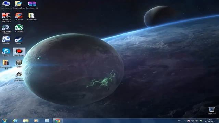The height and width of the screenshot is (123, 219).
Task: Launch the CCleaner desktop shortcut
Action: 19,17
